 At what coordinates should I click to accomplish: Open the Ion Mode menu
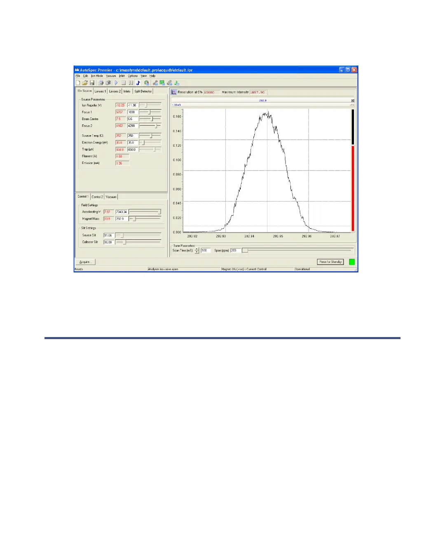coord(97,76)
